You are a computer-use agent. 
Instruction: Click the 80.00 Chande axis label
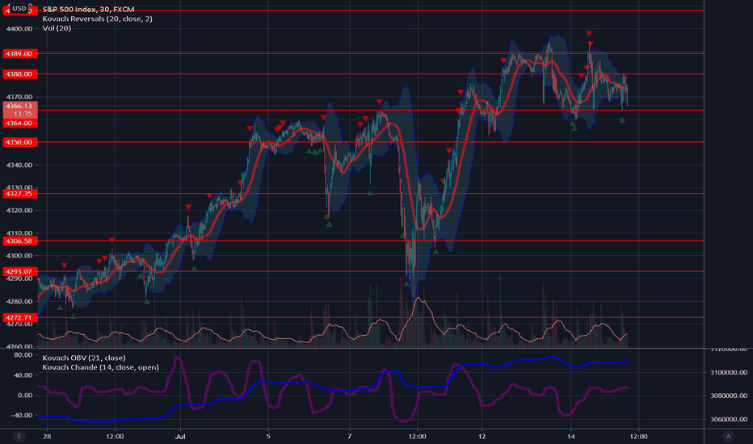tap(23, 355)
